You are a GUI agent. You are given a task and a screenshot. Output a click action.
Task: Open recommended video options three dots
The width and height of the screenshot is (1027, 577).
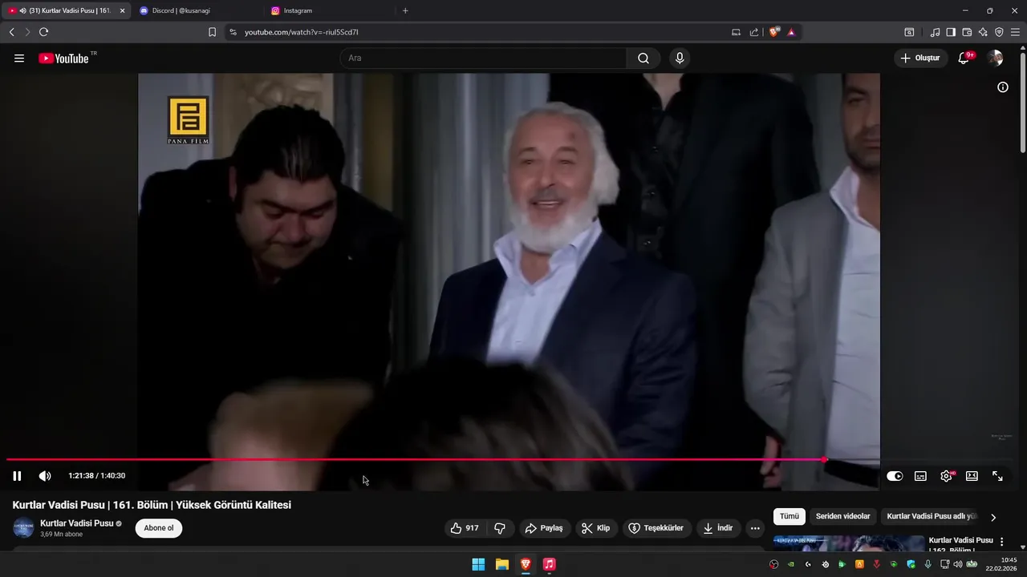[x=1001, y=542]
